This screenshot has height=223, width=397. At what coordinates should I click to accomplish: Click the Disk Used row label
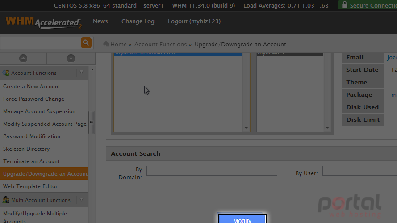click(x=362, y=107)
